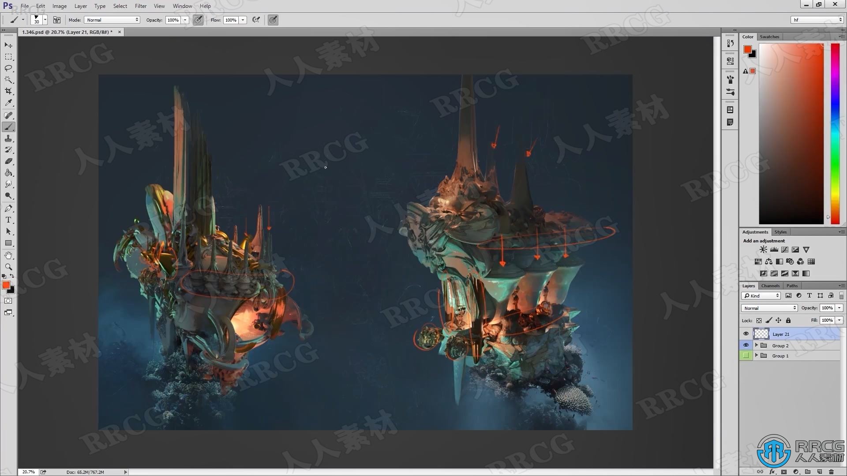Switch to the Swatches tab
The width and height of the screenshot is (847, 476).
[x=769, y=37]
